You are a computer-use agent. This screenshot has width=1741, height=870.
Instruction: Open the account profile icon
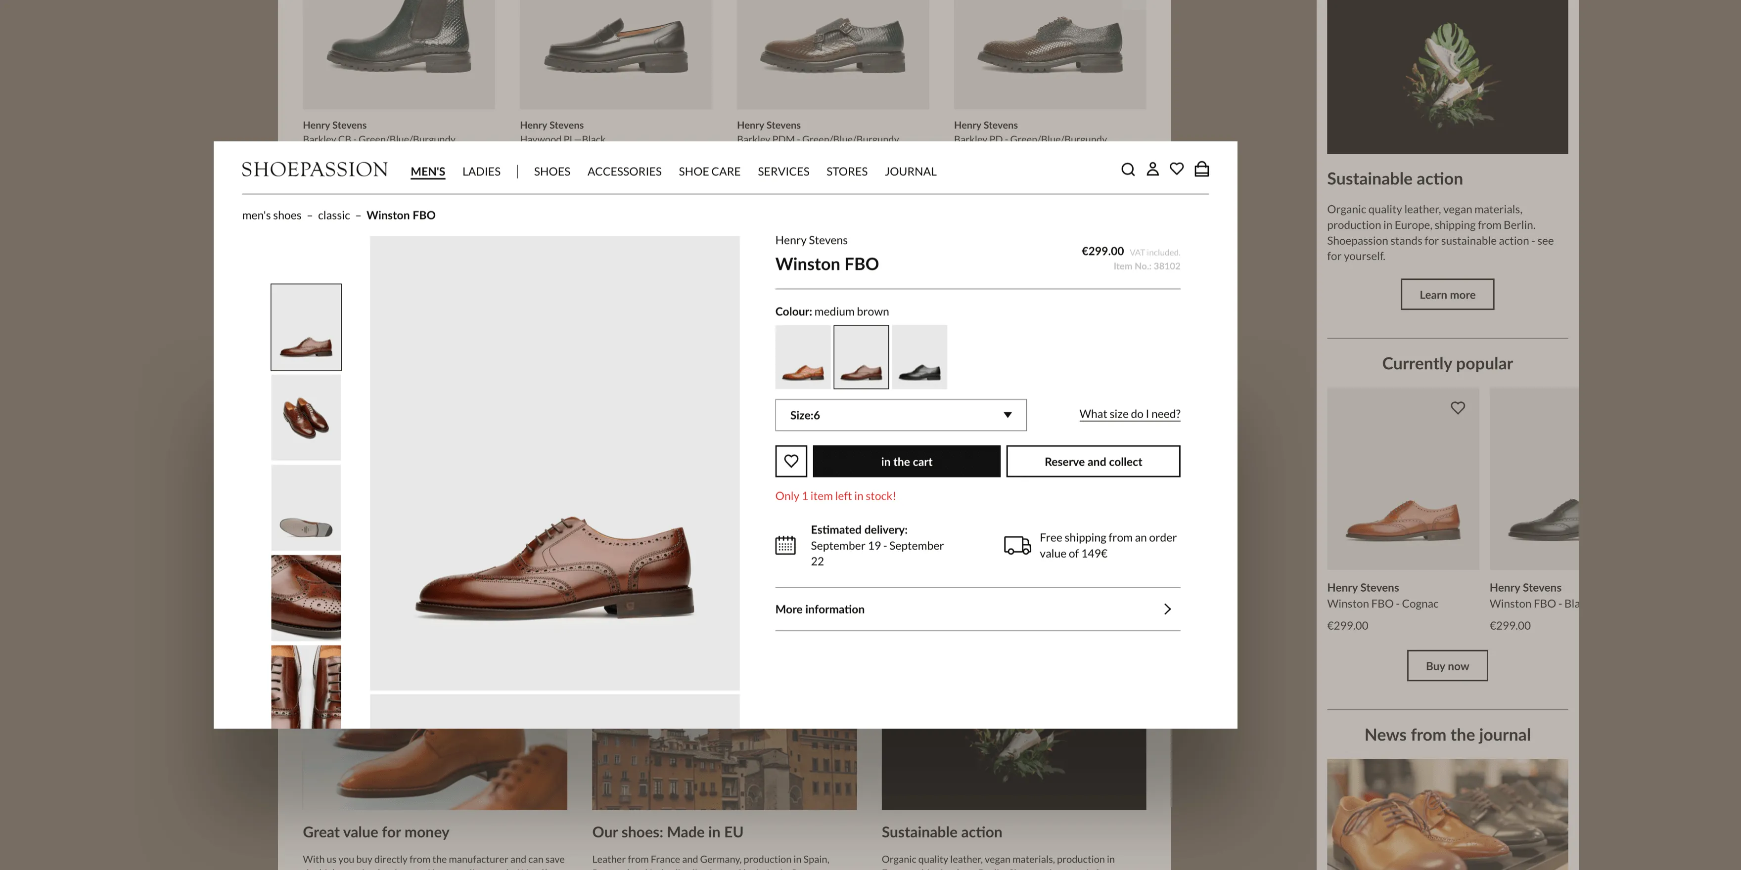click(1152, 170)
